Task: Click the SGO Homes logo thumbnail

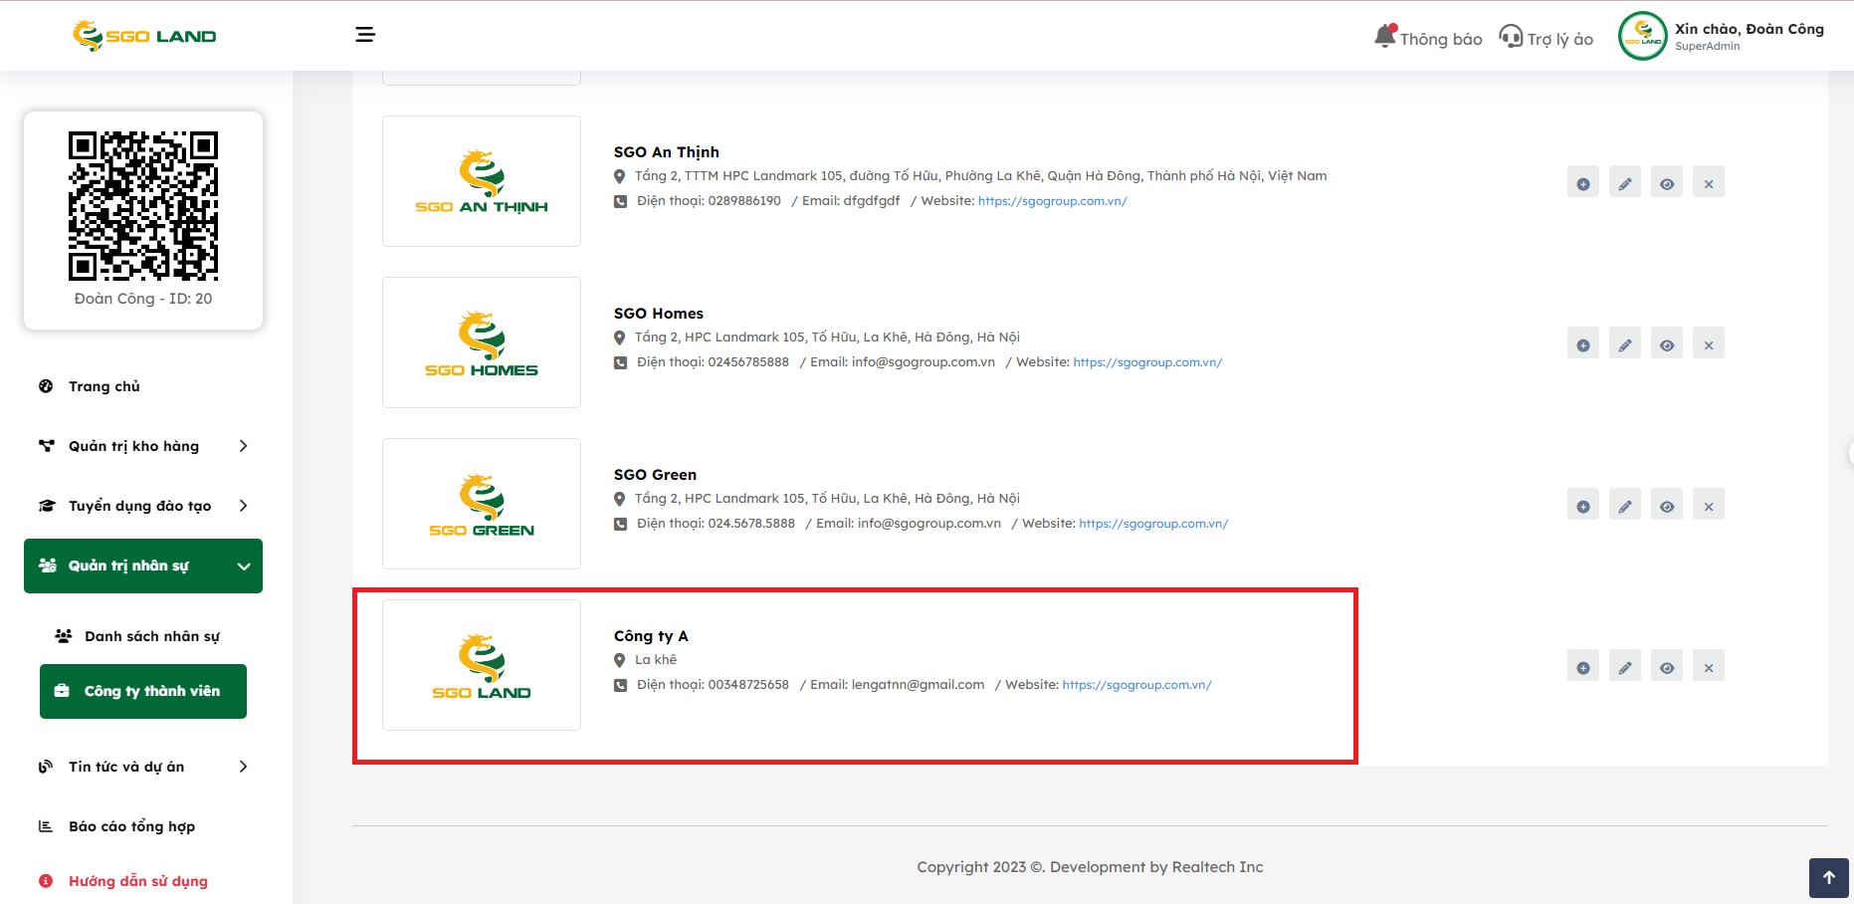Action: pyautogui.click(x=482, y=342)
